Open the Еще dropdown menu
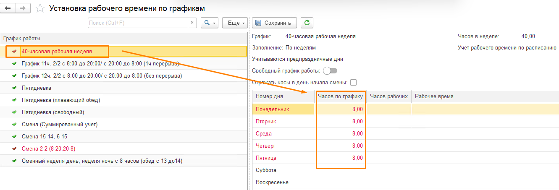The height and width of the screenshot is (190, 559). coord(234,23)
